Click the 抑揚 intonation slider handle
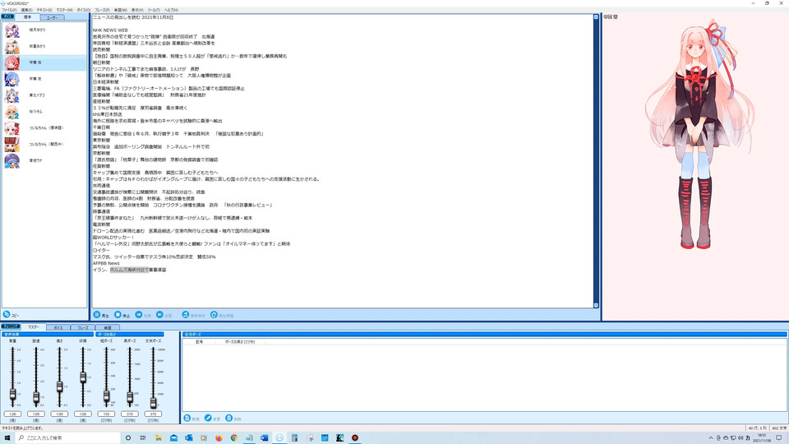The width and height of the screenshot is (789, 444). pos(83,377)
